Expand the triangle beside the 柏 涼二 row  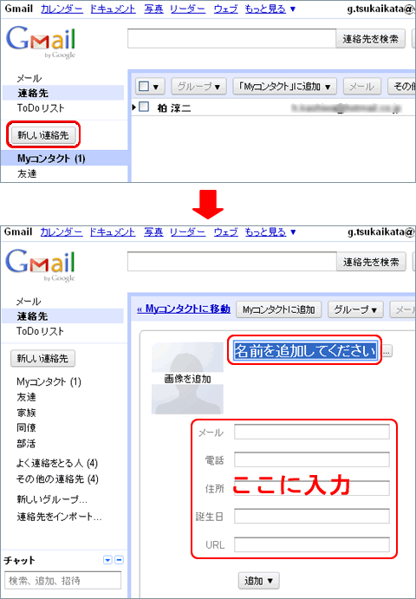tap(134, 107)
